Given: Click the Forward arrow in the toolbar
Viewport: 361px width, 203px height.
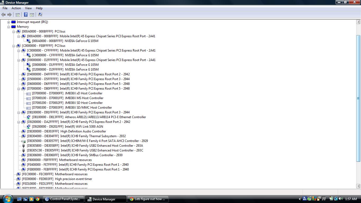Looking at the screenshot, I should click(10, 15).
